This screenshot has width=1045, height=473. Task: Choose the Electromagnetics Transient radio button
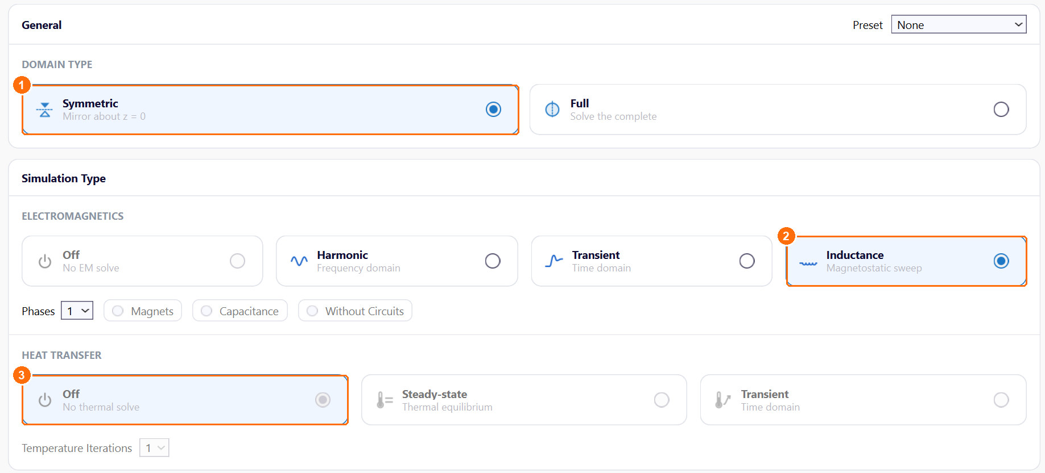click(x=747, y=261)
